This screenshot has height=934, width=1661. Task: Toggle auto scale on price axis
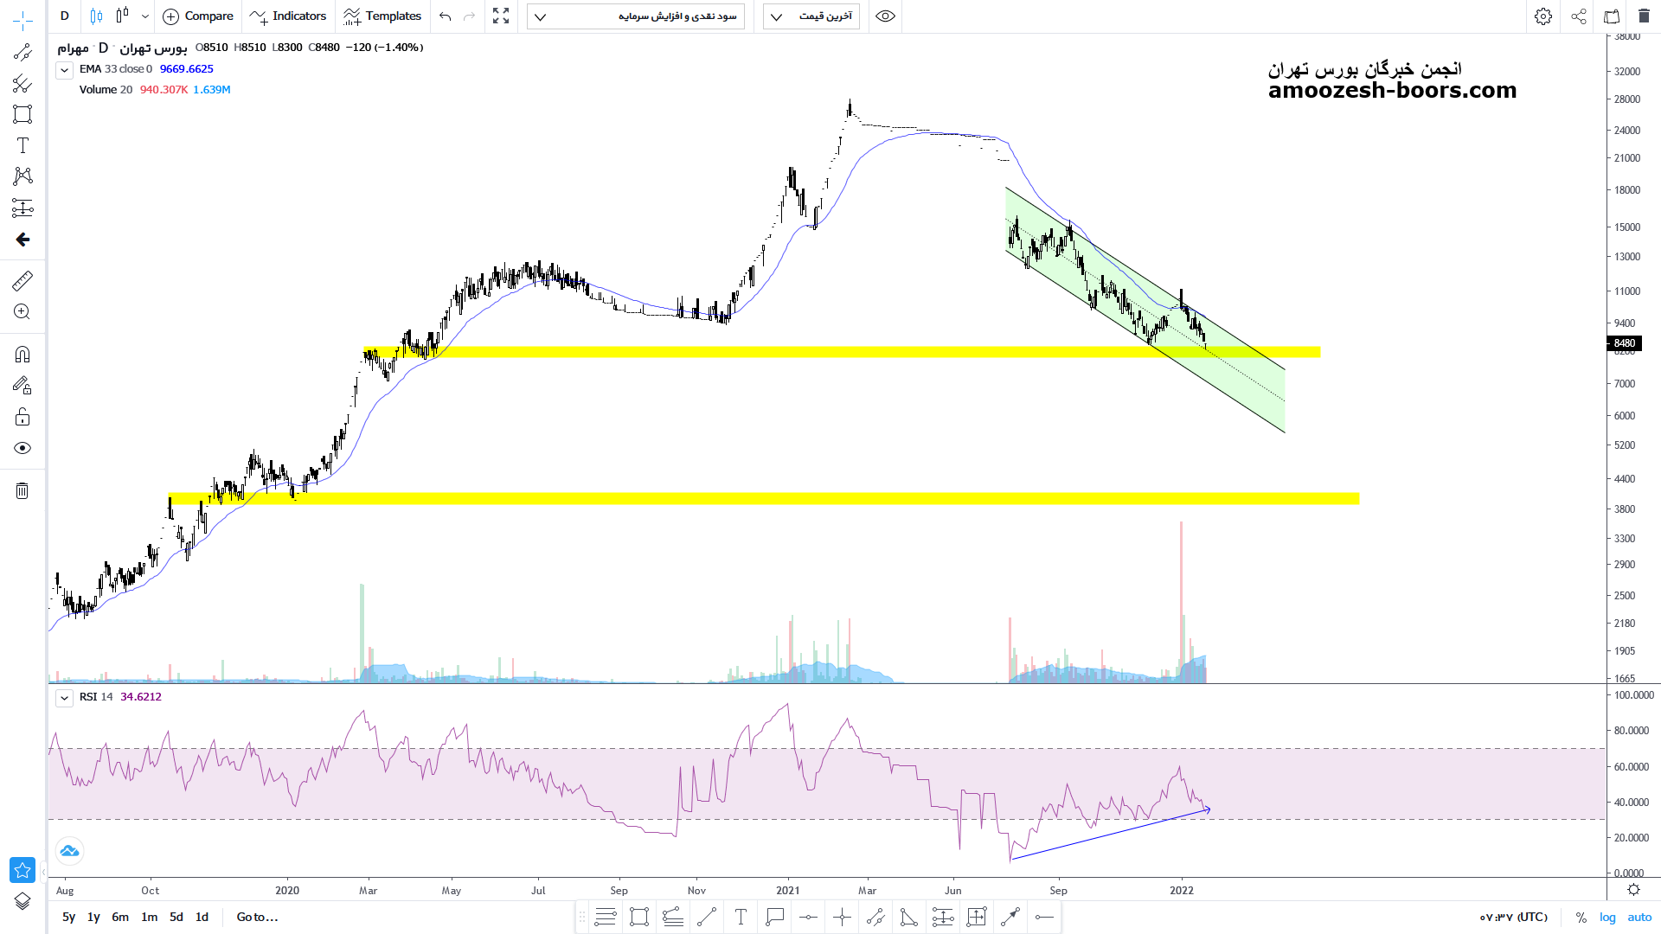pyautogui.click(x=1639, y=918)
